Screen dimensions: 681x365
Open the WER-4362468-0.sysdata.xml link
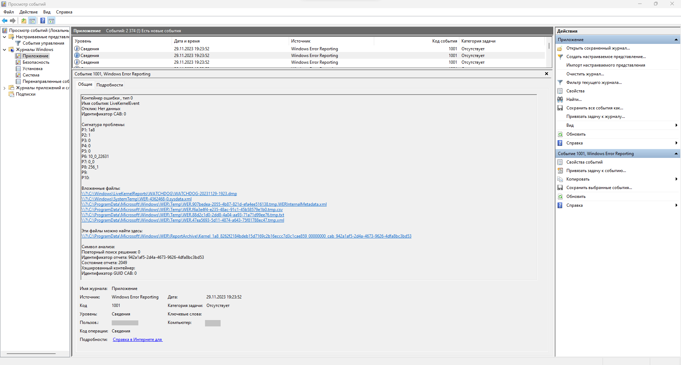[137, 199]
